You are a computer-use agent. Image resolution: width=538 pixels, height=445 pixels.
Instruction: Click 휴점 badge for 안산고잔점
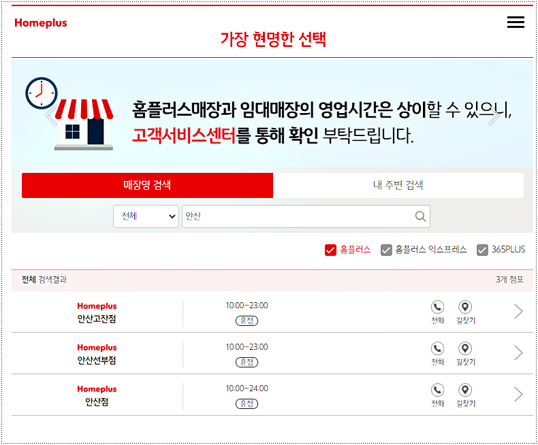tap(247, 321)
